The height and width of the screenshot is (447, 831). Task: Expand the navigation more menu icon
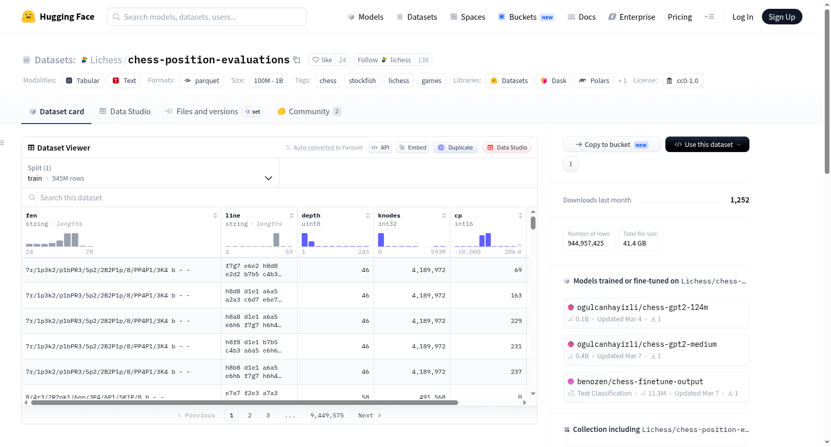(x=709, y=17)
